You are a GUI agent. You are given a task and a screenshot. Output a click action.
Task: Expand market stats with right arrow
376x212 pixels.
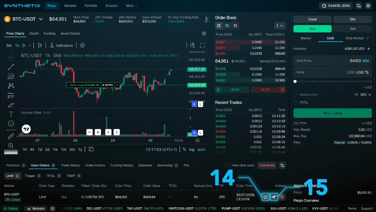(x=206, y=19)
